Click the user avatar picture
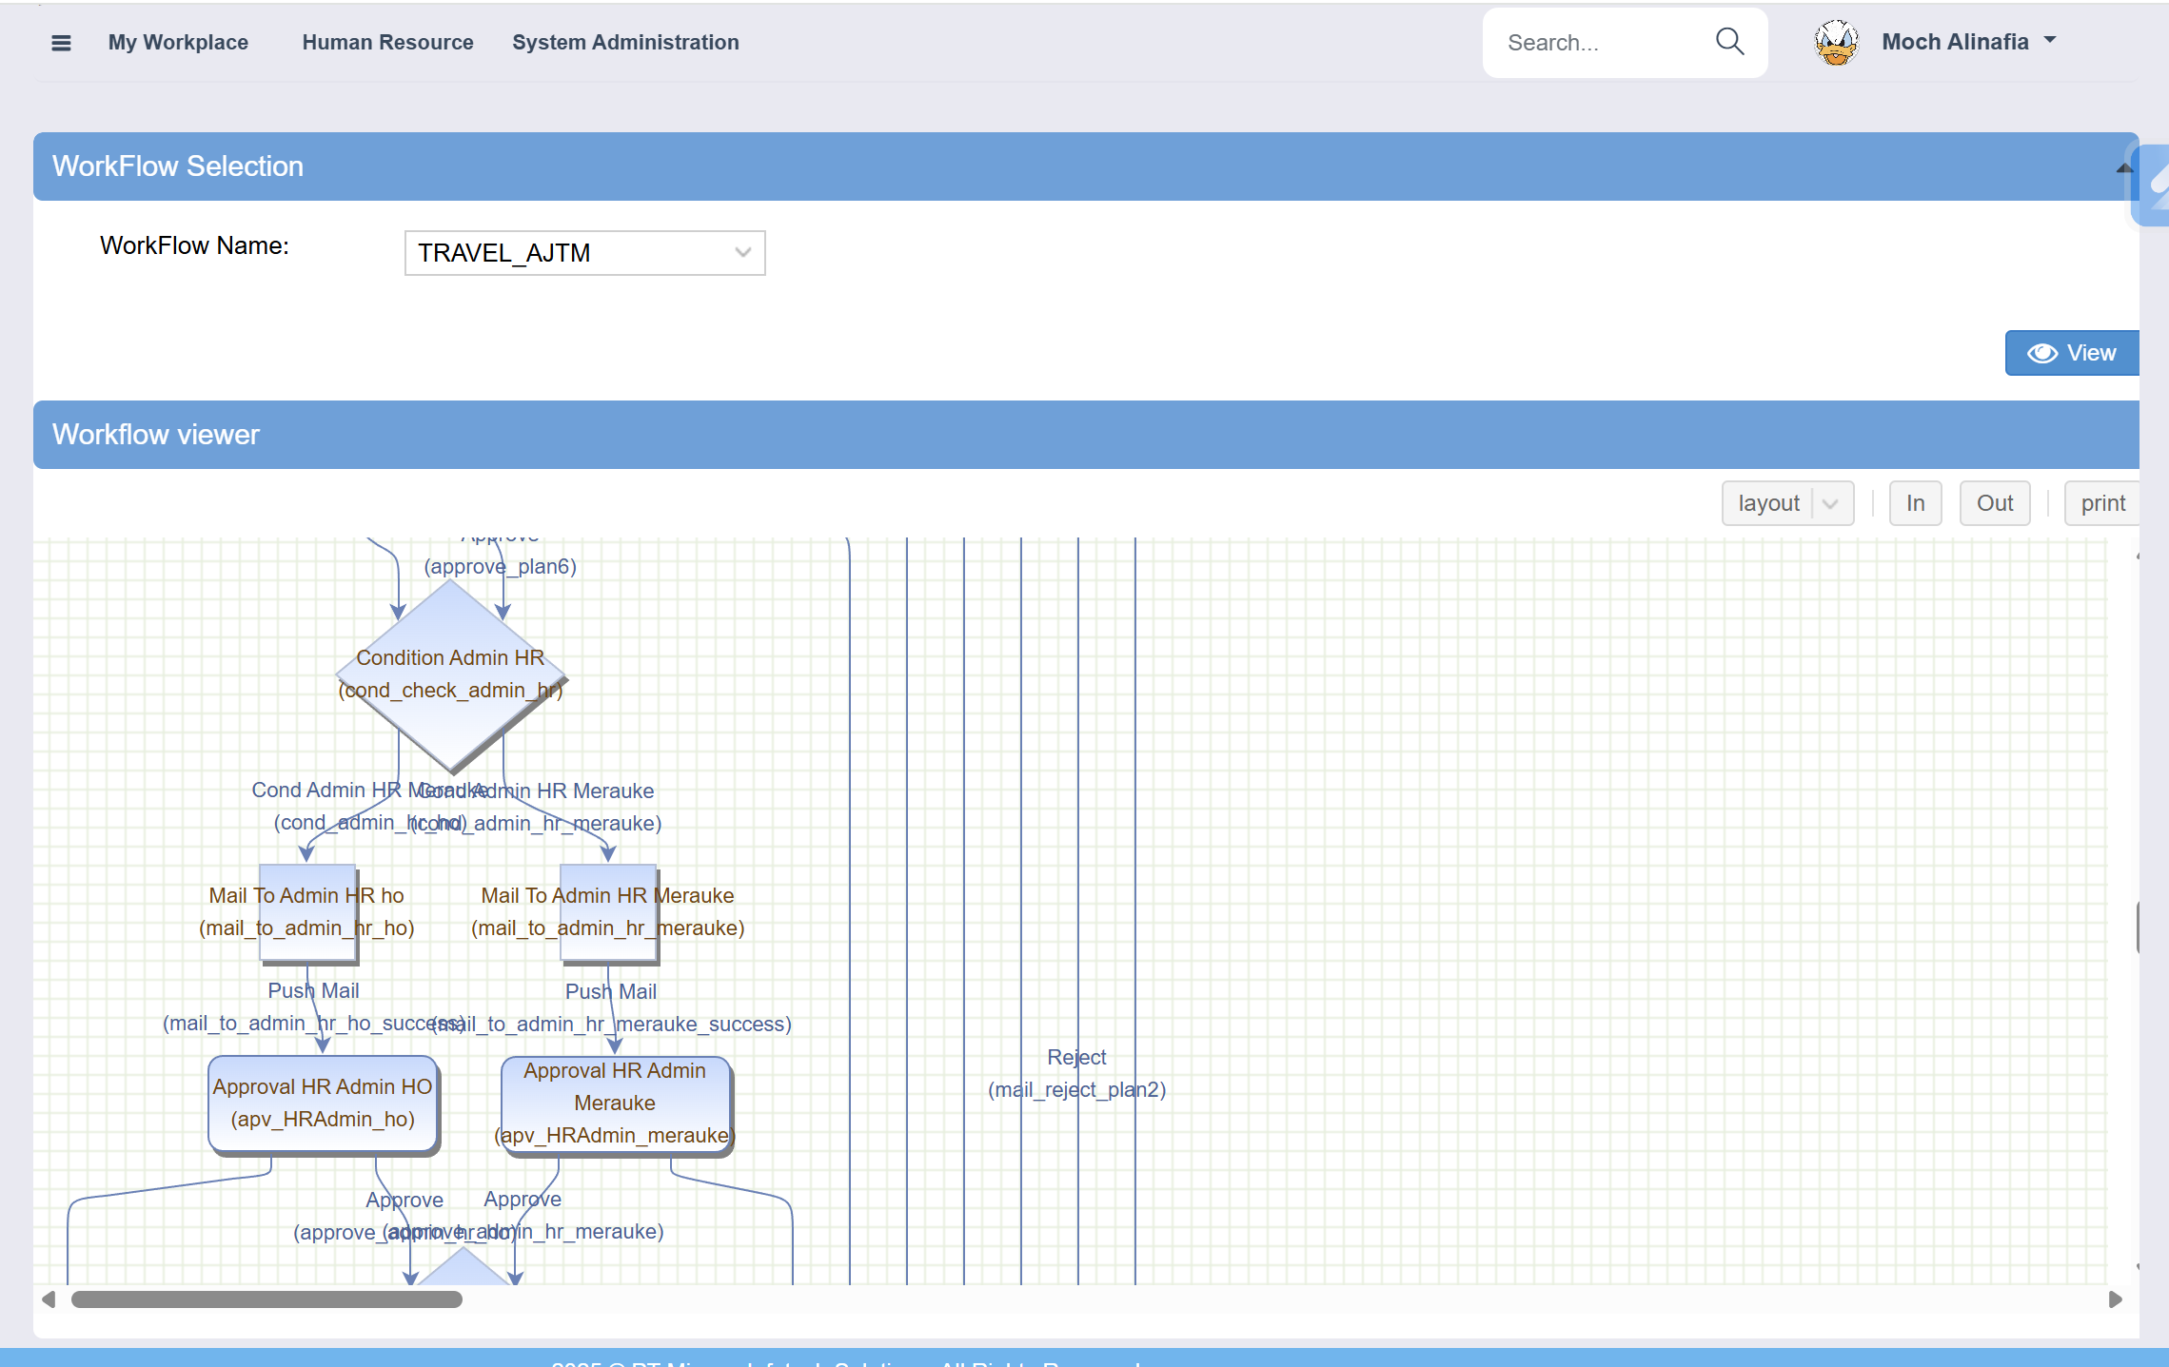Viewport: 2169px width, 1367px height. [1836, 43]
